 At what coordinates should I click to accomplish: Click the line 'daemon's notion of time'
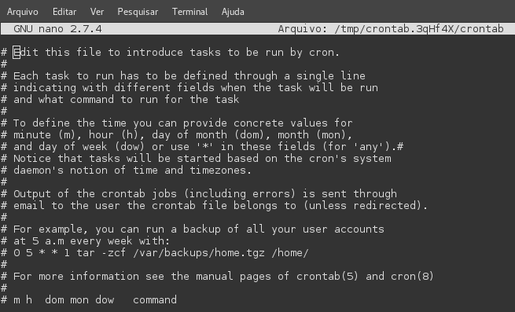click(x=126, y=171)
